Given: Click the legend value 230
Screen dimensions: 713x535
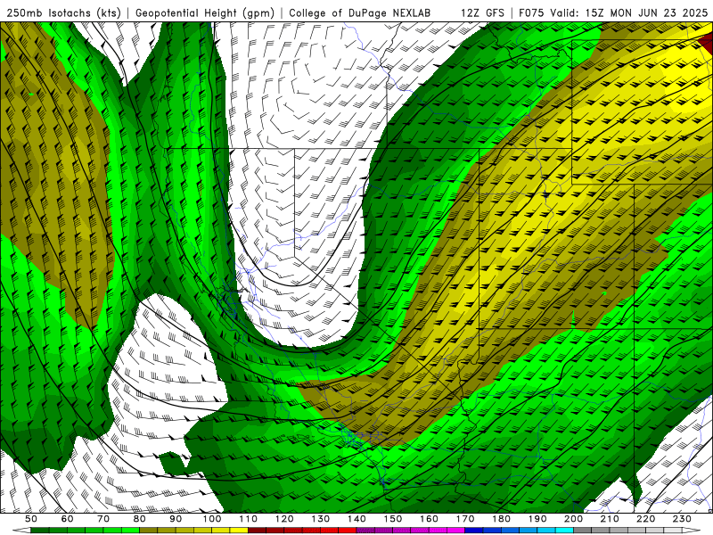Looking at the screenshot, I should coord(682,519).
